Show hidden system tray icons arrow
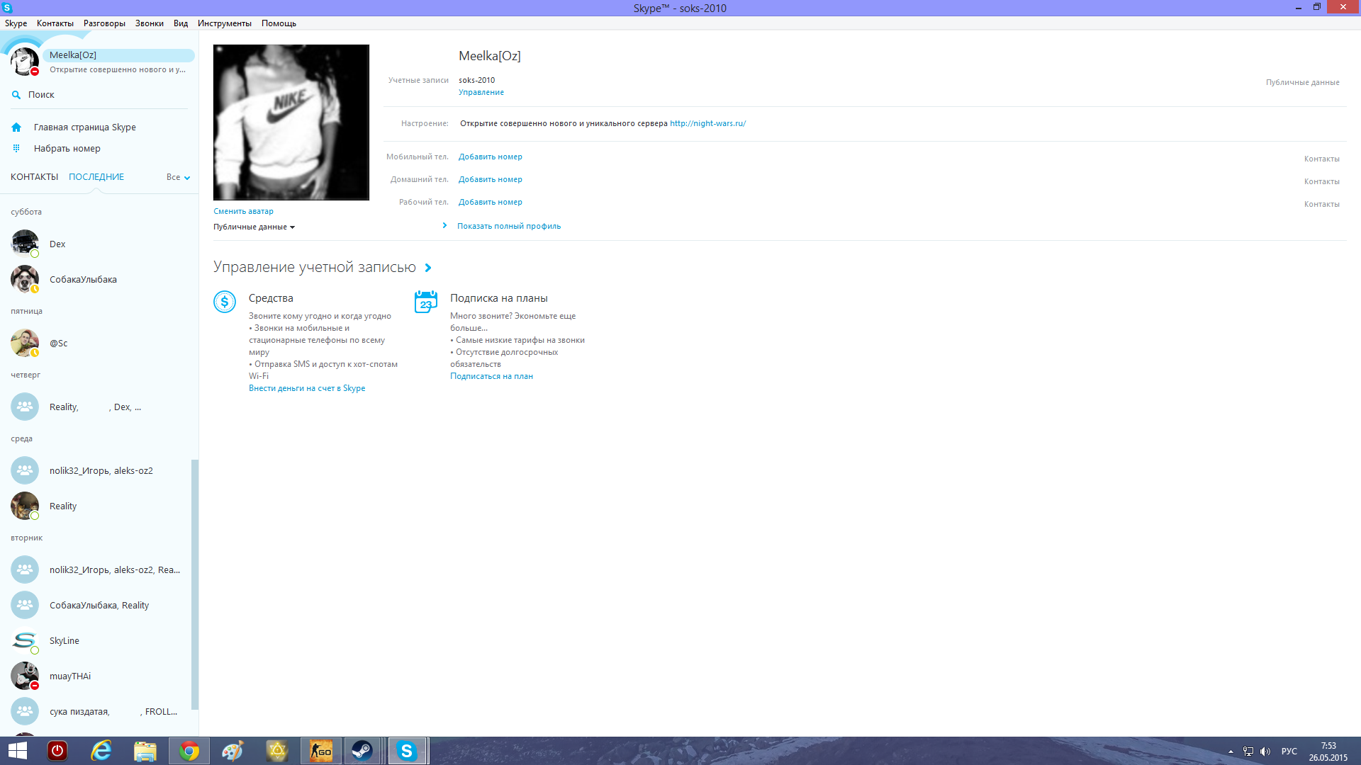The image size is (1361, 765). 1231,752
